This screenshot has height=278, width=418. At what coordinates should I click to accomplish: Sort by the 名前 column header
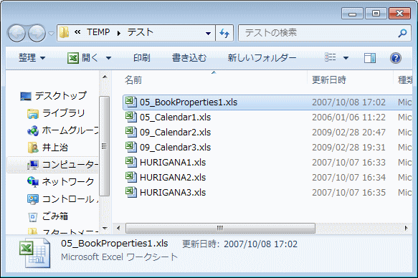pyautogui.click(x=133, y=80)
